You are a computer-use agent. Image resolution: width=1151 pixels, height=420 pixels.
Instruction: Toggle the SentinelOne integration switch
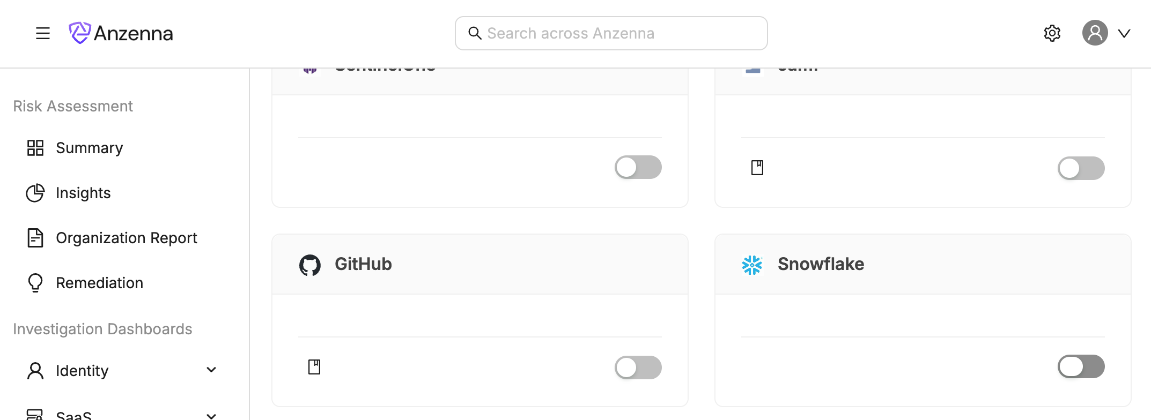638,168
